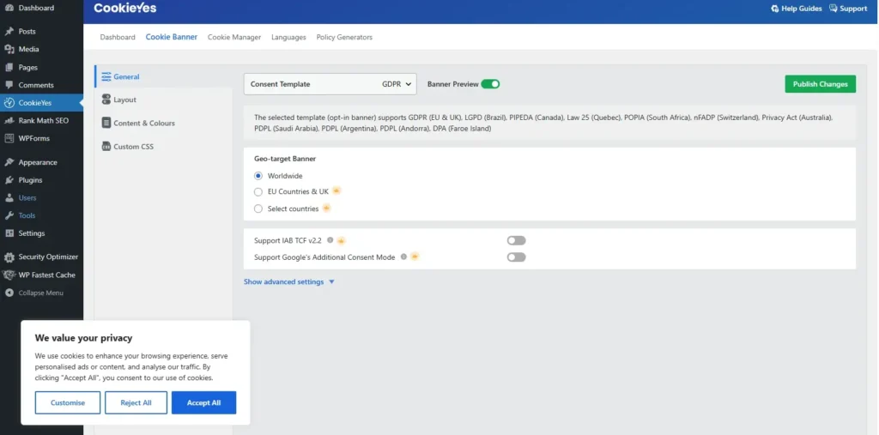Select the Worldwide radio option
Viewport: 879px width, 435px height.
(x=258, y=175)
